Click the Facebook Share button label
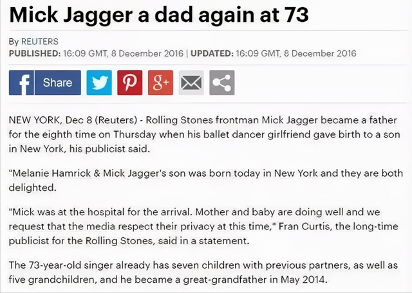Screen dimensions: 412x293 pyautogui.click(x=57, y=83)
